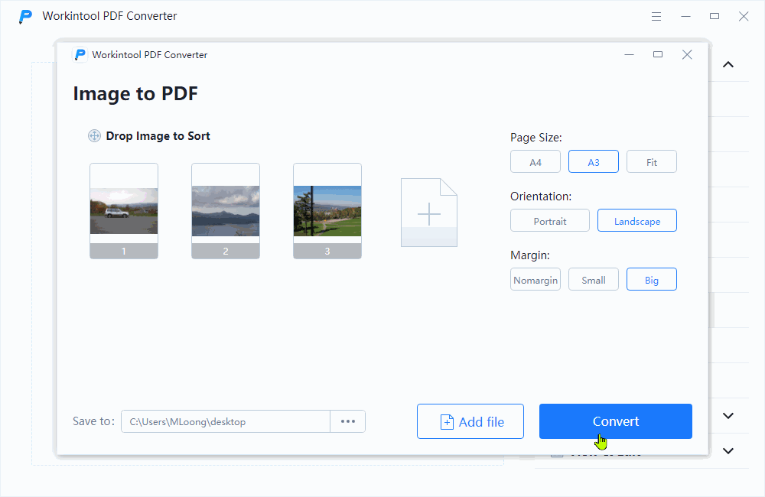Collapse the section using the top-right upward chevron
The width and height of the screenshot is (765, 497).
[x=728, y=65]
